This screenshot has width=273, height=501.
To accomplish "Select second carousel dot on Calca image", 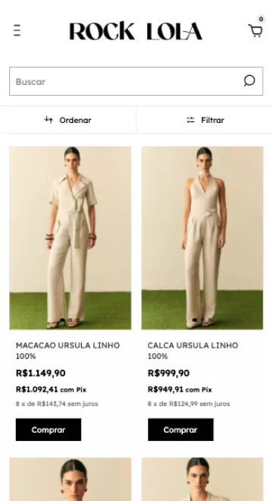I will click(x=202, y=320).
